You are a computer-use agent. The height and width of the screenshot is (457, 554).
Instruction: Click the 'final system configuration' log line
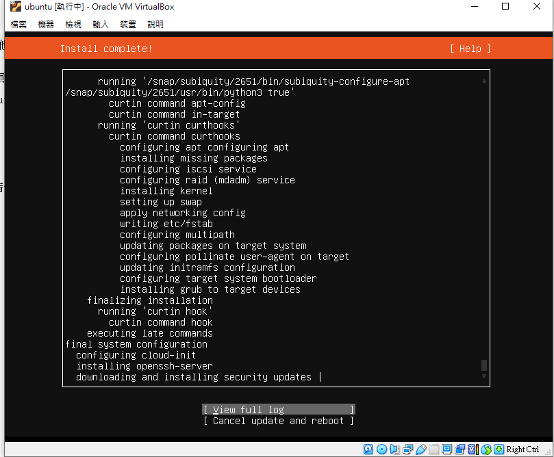[136, 344]
